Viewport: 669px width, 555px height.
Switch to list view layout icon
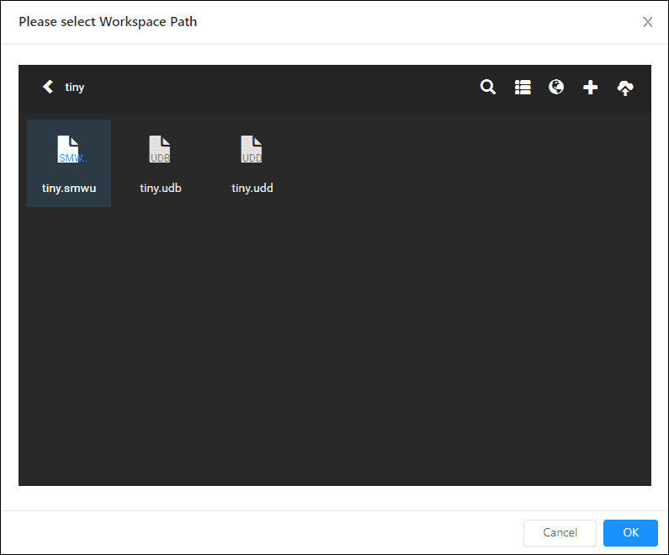coord(523,87)
